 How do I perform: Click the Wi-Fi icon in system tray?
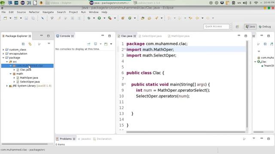point(256,3)
